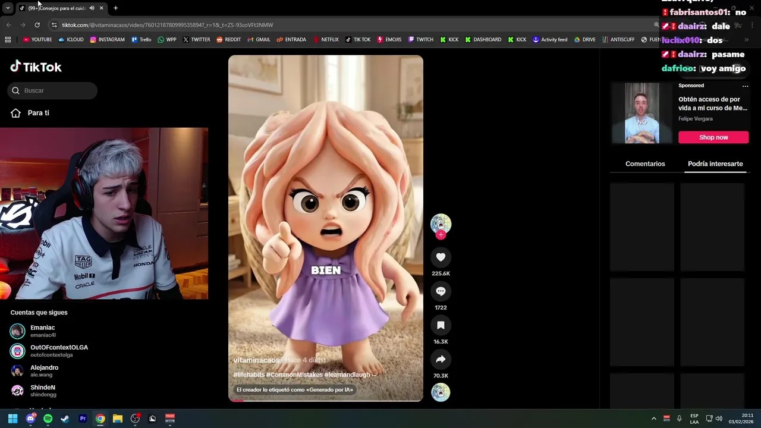Open the REDDIT bookmark
The image size is (761, 428).
click(228, 40)
